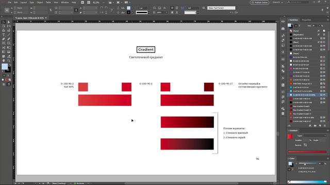Open the Arrange Documents dropdown
This screenshot has width=330, height=185.
click(x=127, y=2)
